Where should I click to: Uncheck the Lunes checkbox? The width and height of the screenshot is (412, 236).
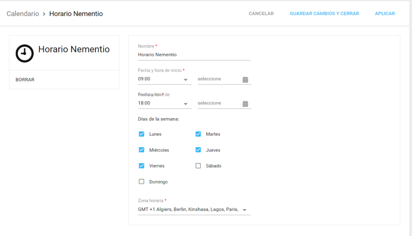[x=141, y=134]
